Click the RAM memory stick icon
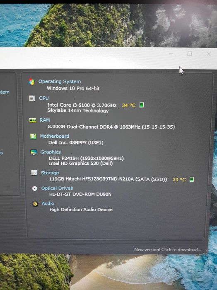 pyautogui.click(x=33, y=120)
